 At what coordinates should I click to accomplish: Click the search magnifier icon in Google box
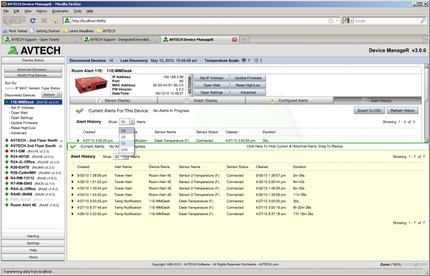point(423,21)
